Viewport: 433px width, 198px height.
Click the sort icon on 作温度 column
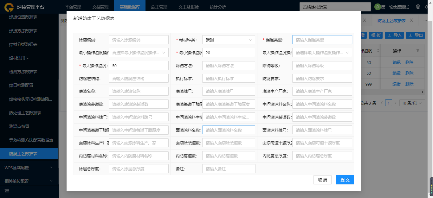pos(378,51)
